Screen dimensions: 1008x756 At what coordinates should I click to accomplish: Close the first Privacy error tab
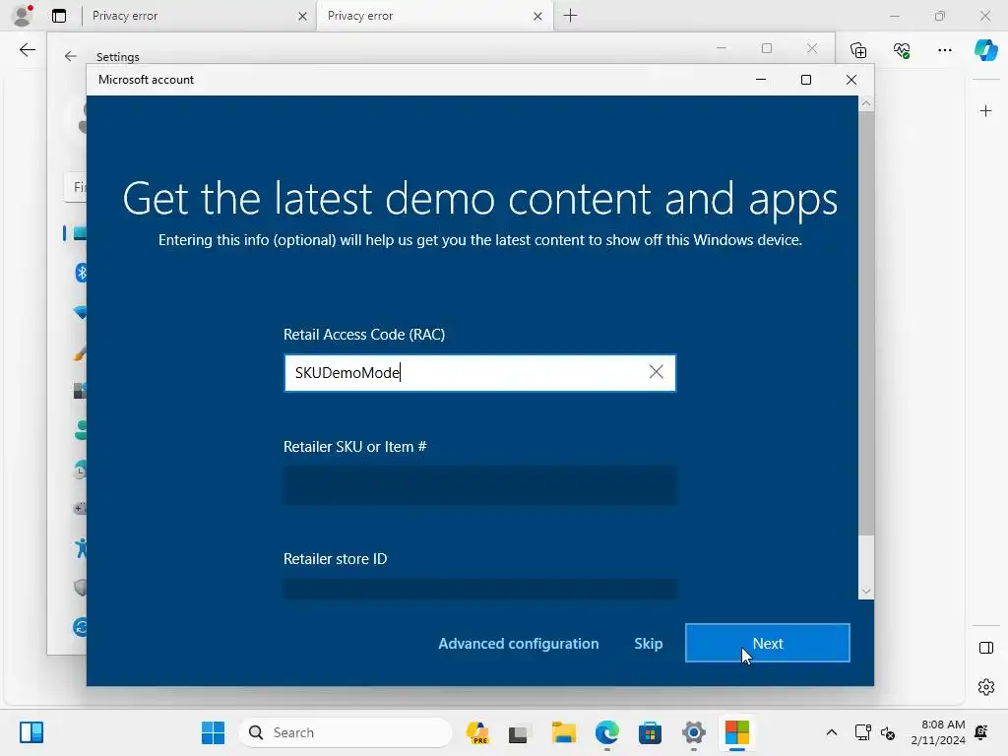302,17
